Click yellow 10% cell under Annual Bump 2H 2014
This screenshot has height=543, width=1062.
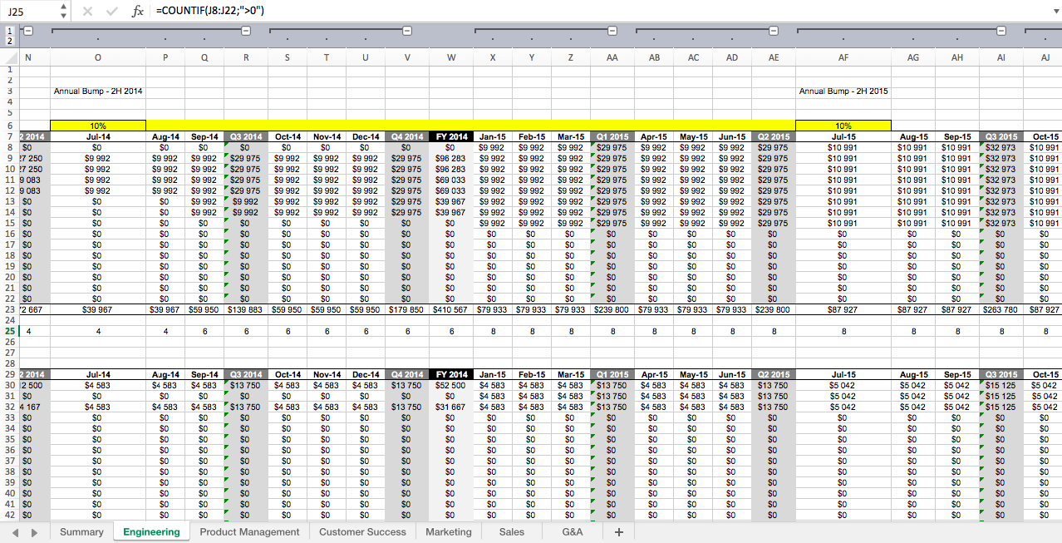tap(98, 126)
